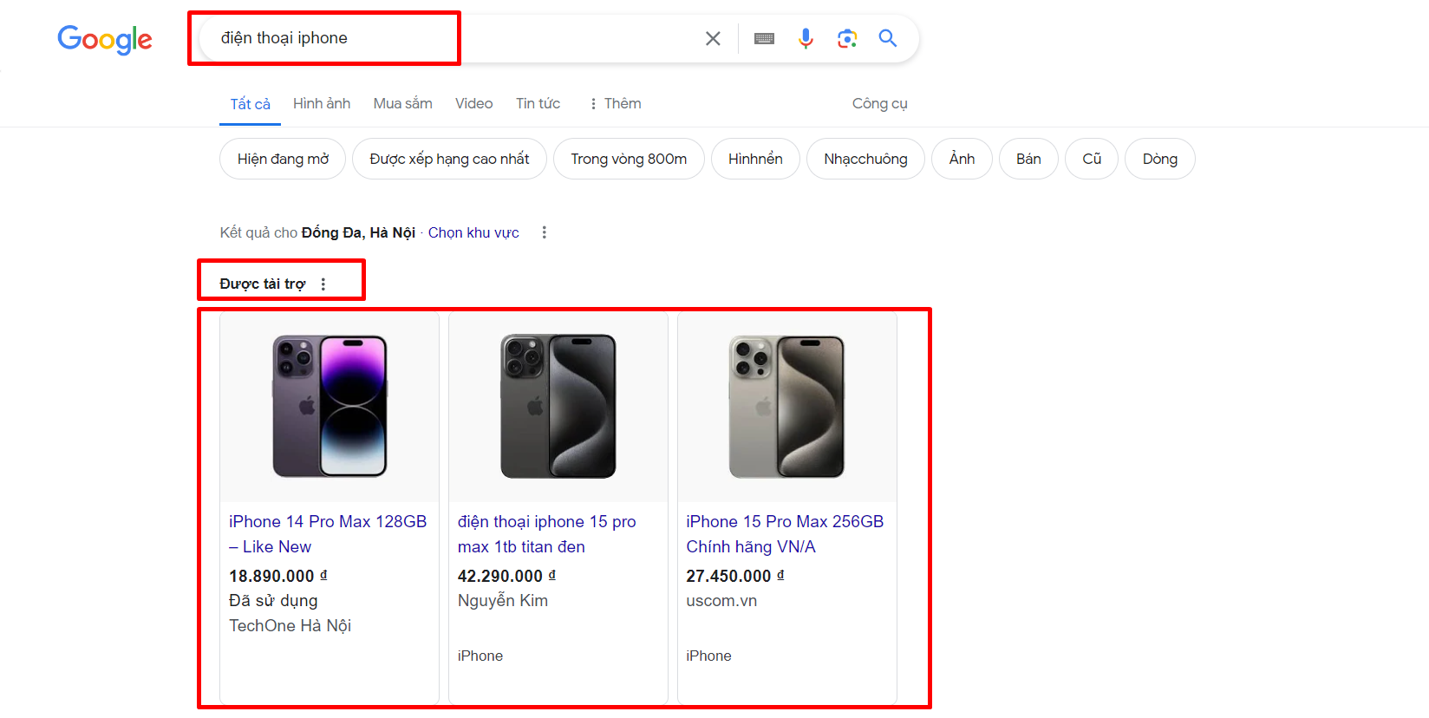Click the Chọn khu vực link
This screenshot has height=718, width=1429.
(473, 232)
